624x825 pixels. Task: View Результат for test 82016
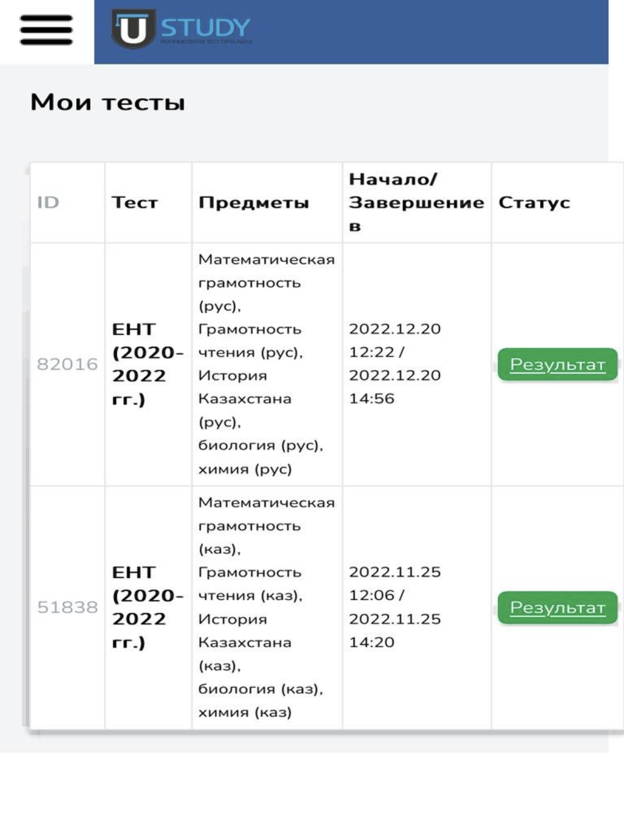[x=557, y=364]
